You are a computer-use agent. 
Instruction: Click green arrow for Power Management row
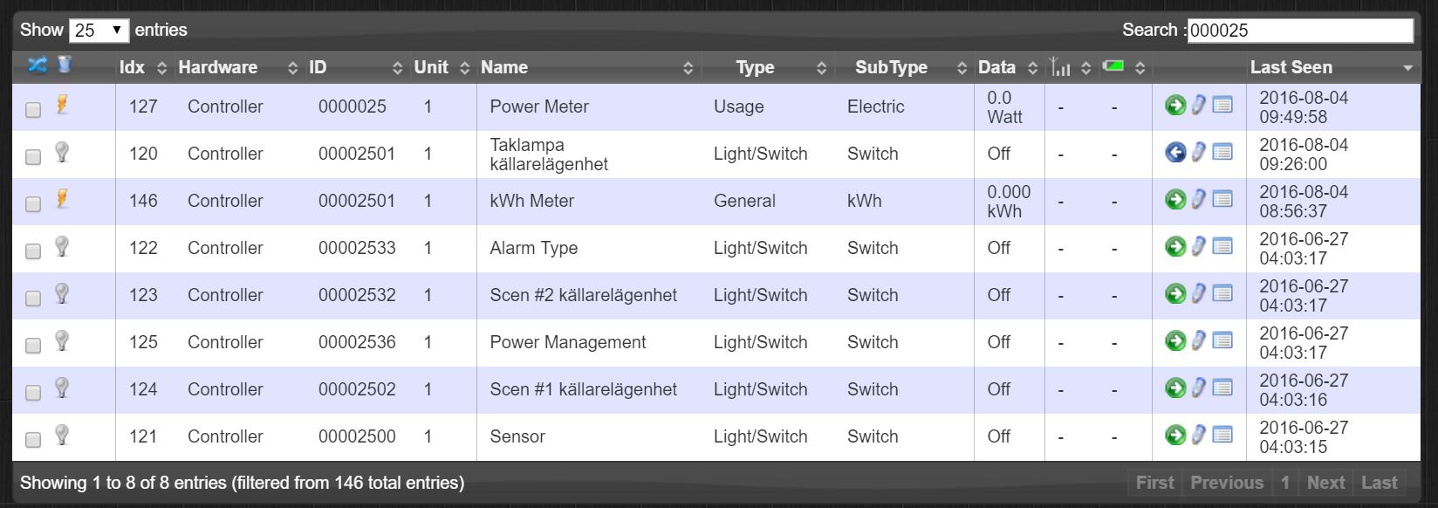1175,341
